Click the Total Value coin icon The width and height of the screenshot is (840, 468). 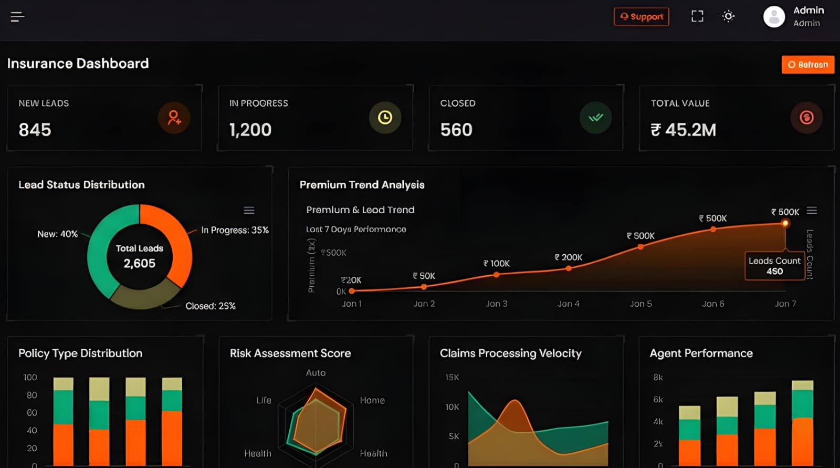click(806, 118)
